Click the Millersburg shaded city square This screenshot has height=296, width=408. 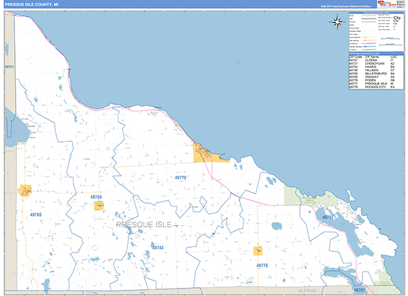coord(99,205)
